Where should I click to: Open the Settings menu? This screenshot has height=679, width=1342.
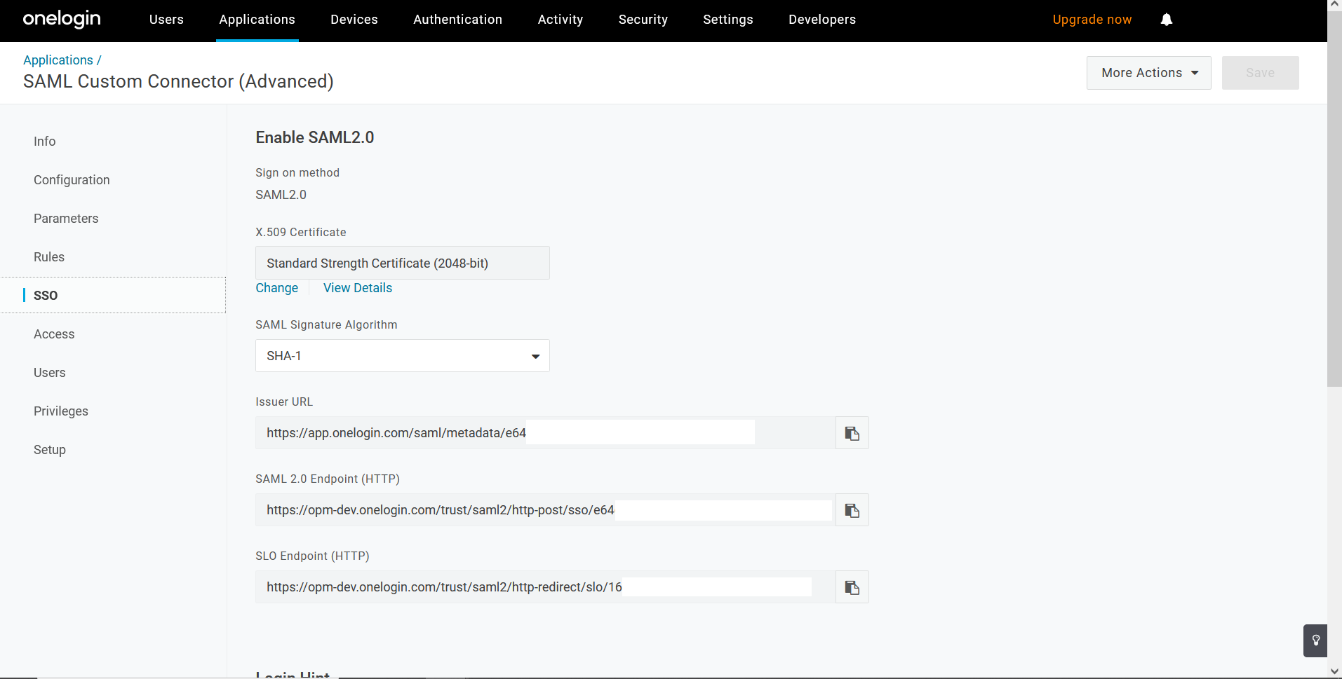coord(728,20)
